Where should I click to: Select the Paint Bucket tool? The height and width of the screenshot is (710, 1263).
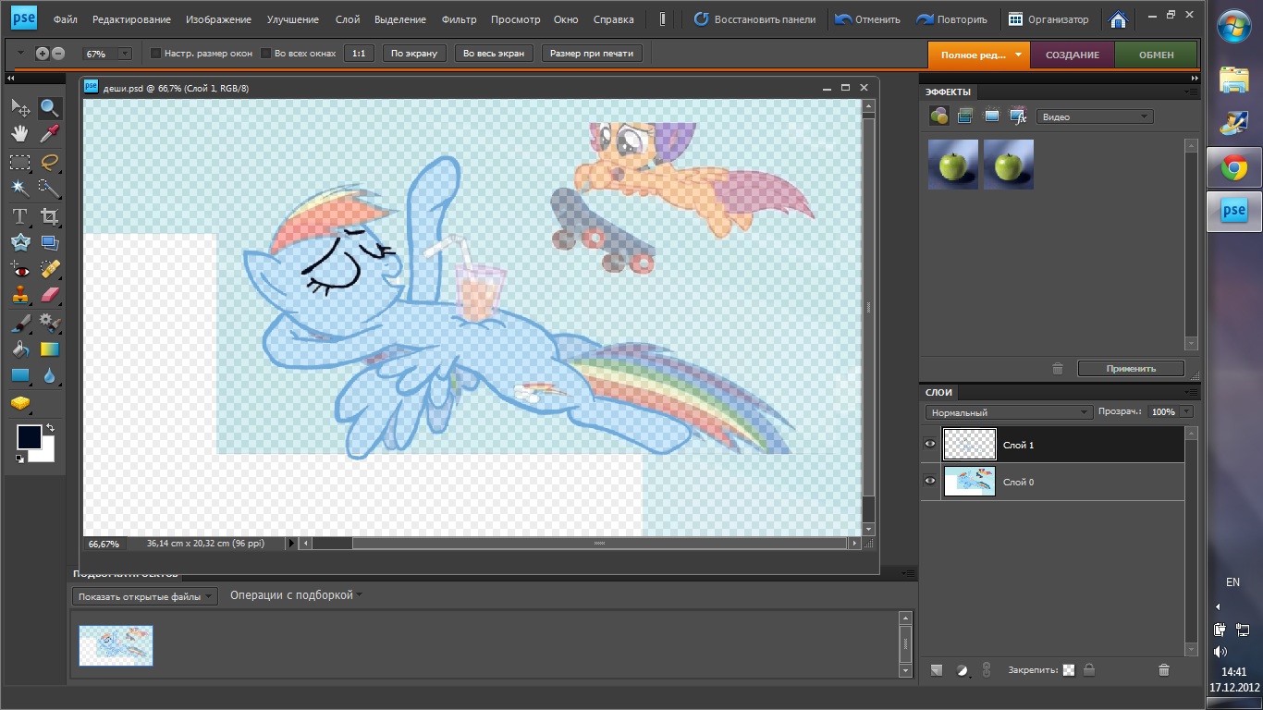[19, 349]
